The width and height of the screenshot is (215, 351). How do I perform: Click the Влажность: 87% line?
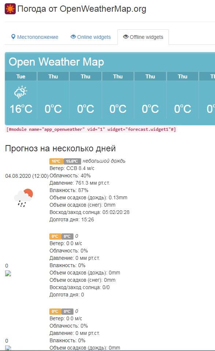69,190
